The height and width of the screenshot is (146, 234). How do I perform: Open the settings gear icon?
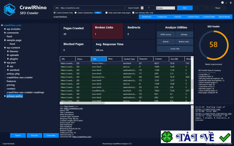click(x=222, y=3)
